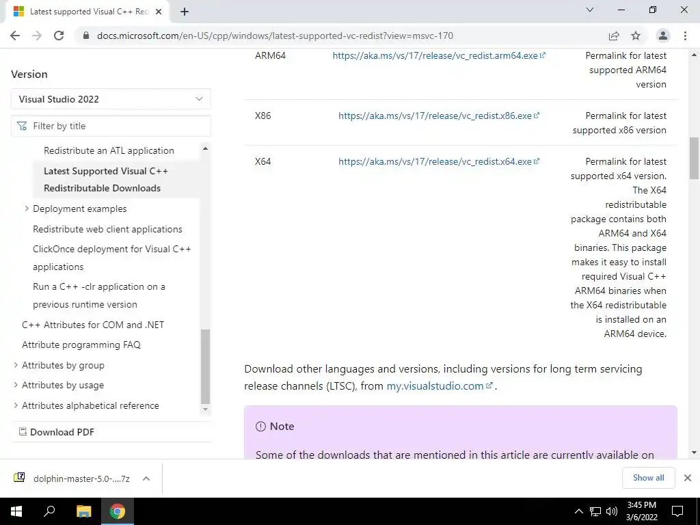Open Redistribute an ATL application
Image resolution: width=700 pixels, height=525 pixels.
109,150
